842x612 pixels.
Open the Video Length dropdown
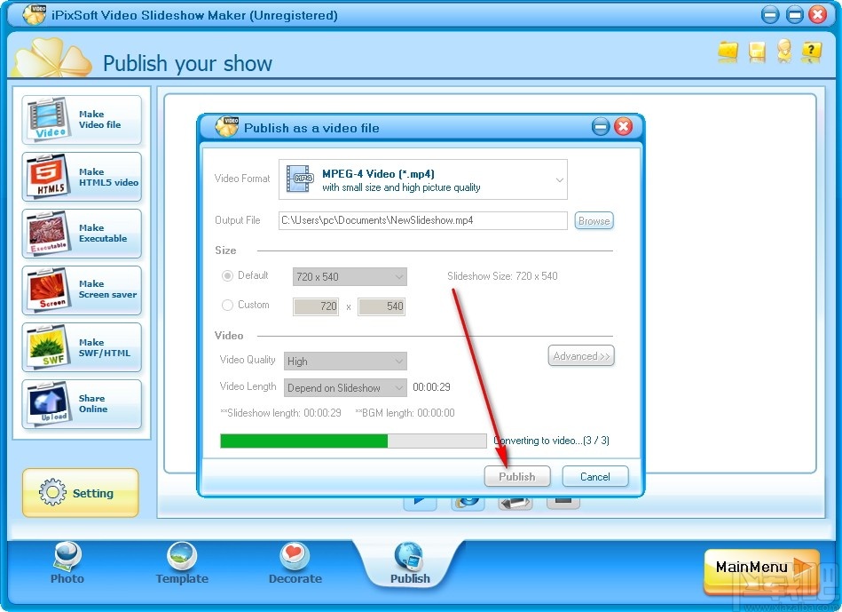(x=344, y=387)
